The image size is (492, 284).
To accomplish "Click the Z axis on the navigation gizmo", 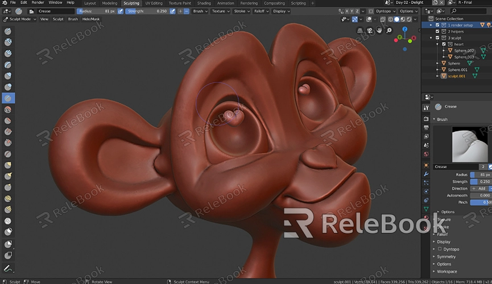I will pos(405,29).
